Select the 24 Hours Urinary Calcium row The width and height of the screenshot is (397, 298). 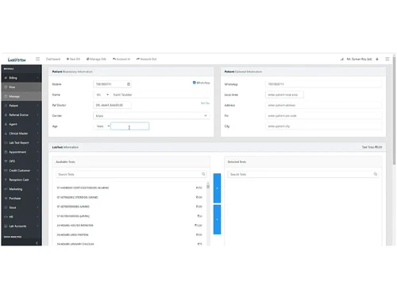point(129,243)
